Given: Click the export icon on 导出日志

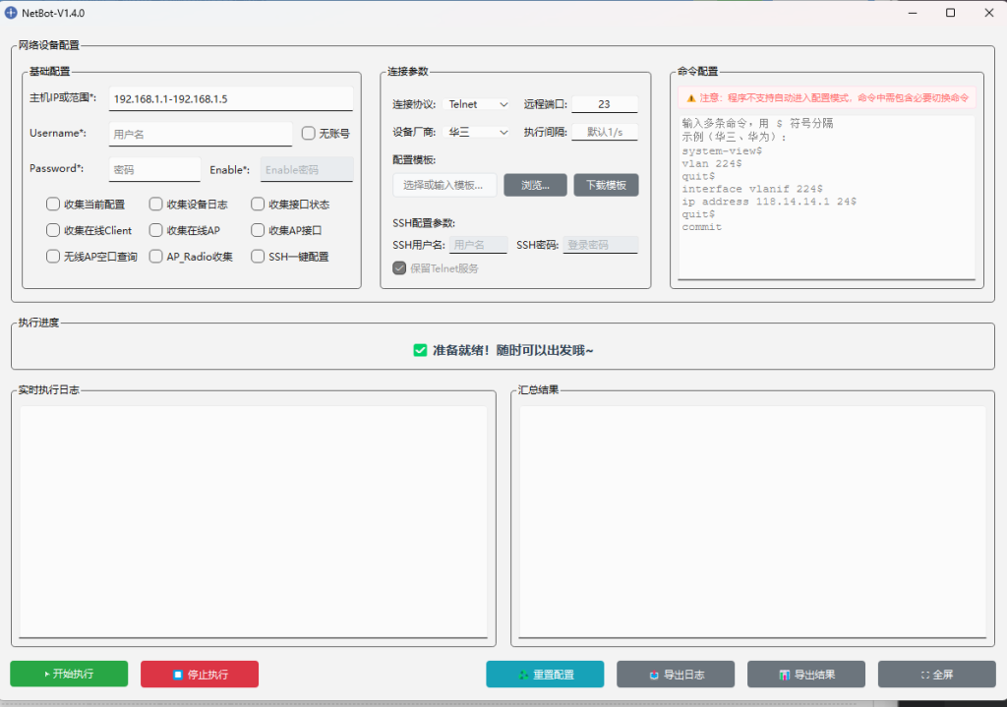Looking at the screenshot, I should (654, 675).
